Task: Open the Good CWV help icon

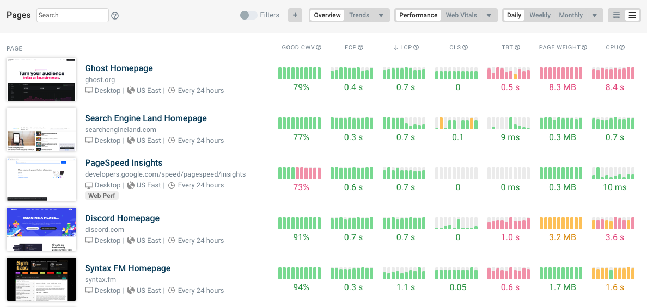Action: coord(319,48)
